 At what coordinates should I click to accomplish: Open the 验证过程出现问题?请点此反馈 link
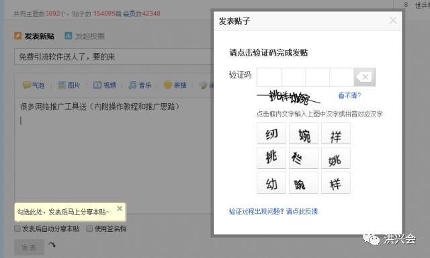[x=273, y=211]
